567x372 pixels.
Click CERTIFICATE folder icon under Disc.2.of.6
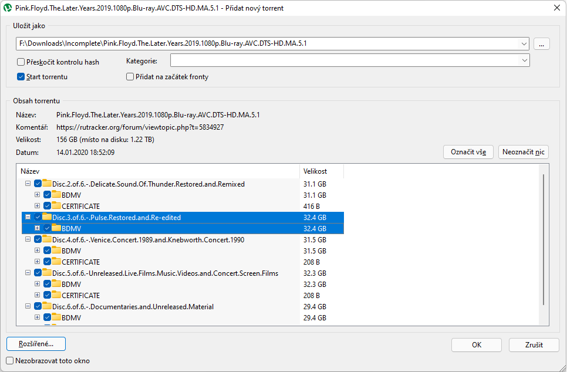[56, 206]
